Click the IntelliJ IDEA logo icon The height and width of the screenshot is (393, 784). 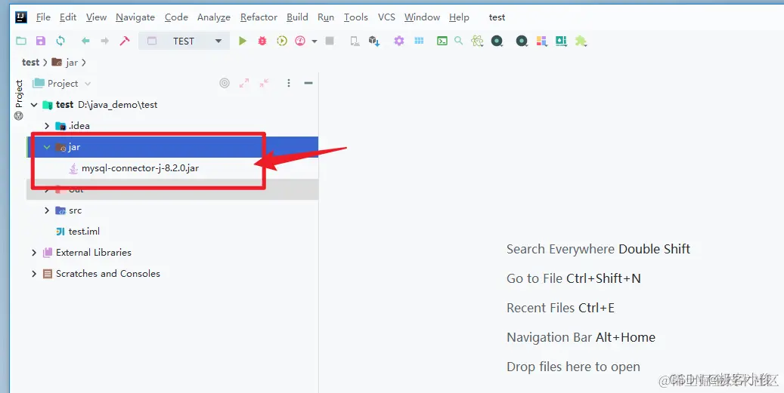(x=21, y=17)
